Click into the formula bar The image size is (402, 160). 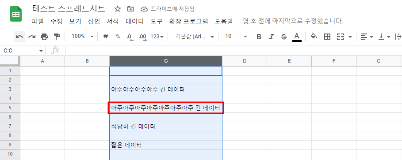(234, 51)
